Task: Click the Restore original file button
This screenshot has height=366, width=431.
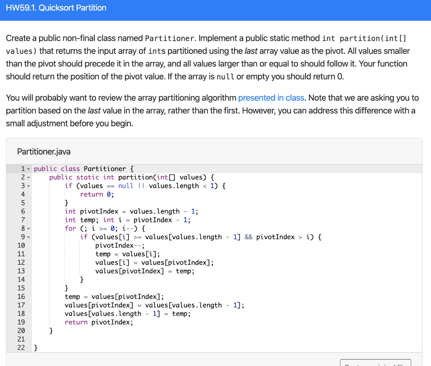Action: point(375,364)
